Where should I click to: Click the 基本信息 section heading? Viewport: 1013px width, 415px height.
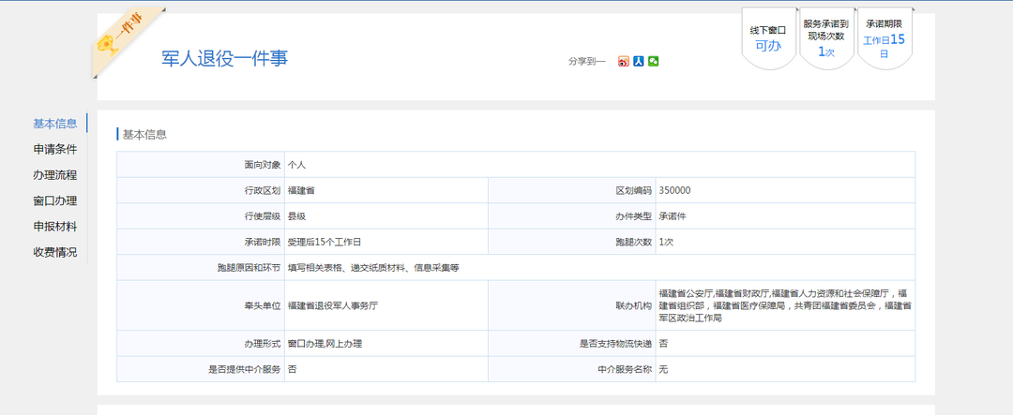(x=144, y=134)
